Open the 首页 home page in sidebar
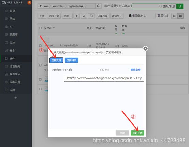 12,11
